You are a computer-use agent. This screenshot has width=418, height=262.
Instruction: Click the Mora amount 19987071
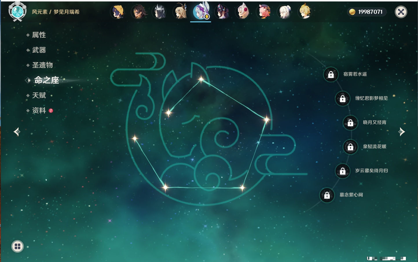(370, 12)
